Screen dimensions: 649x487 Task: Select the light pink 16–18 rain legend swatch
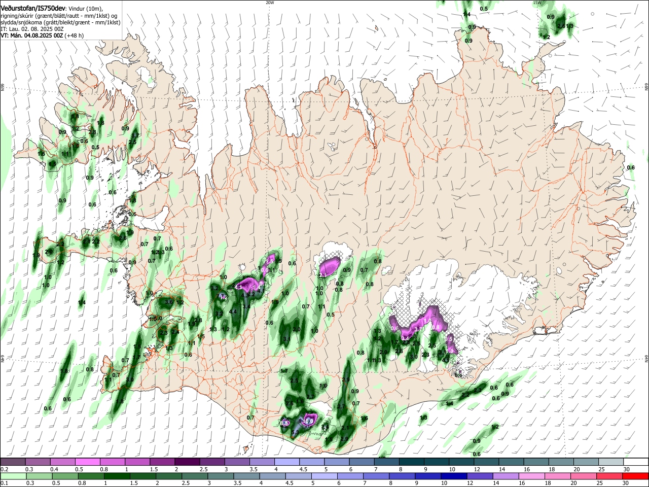click(532, 476)
